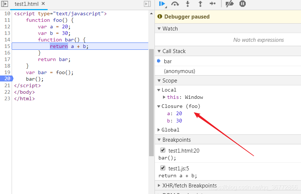Click line number 15 in gutter
The height and width of the screenshot is (194, 301).
pyautogui.click(x=7, y=46)
